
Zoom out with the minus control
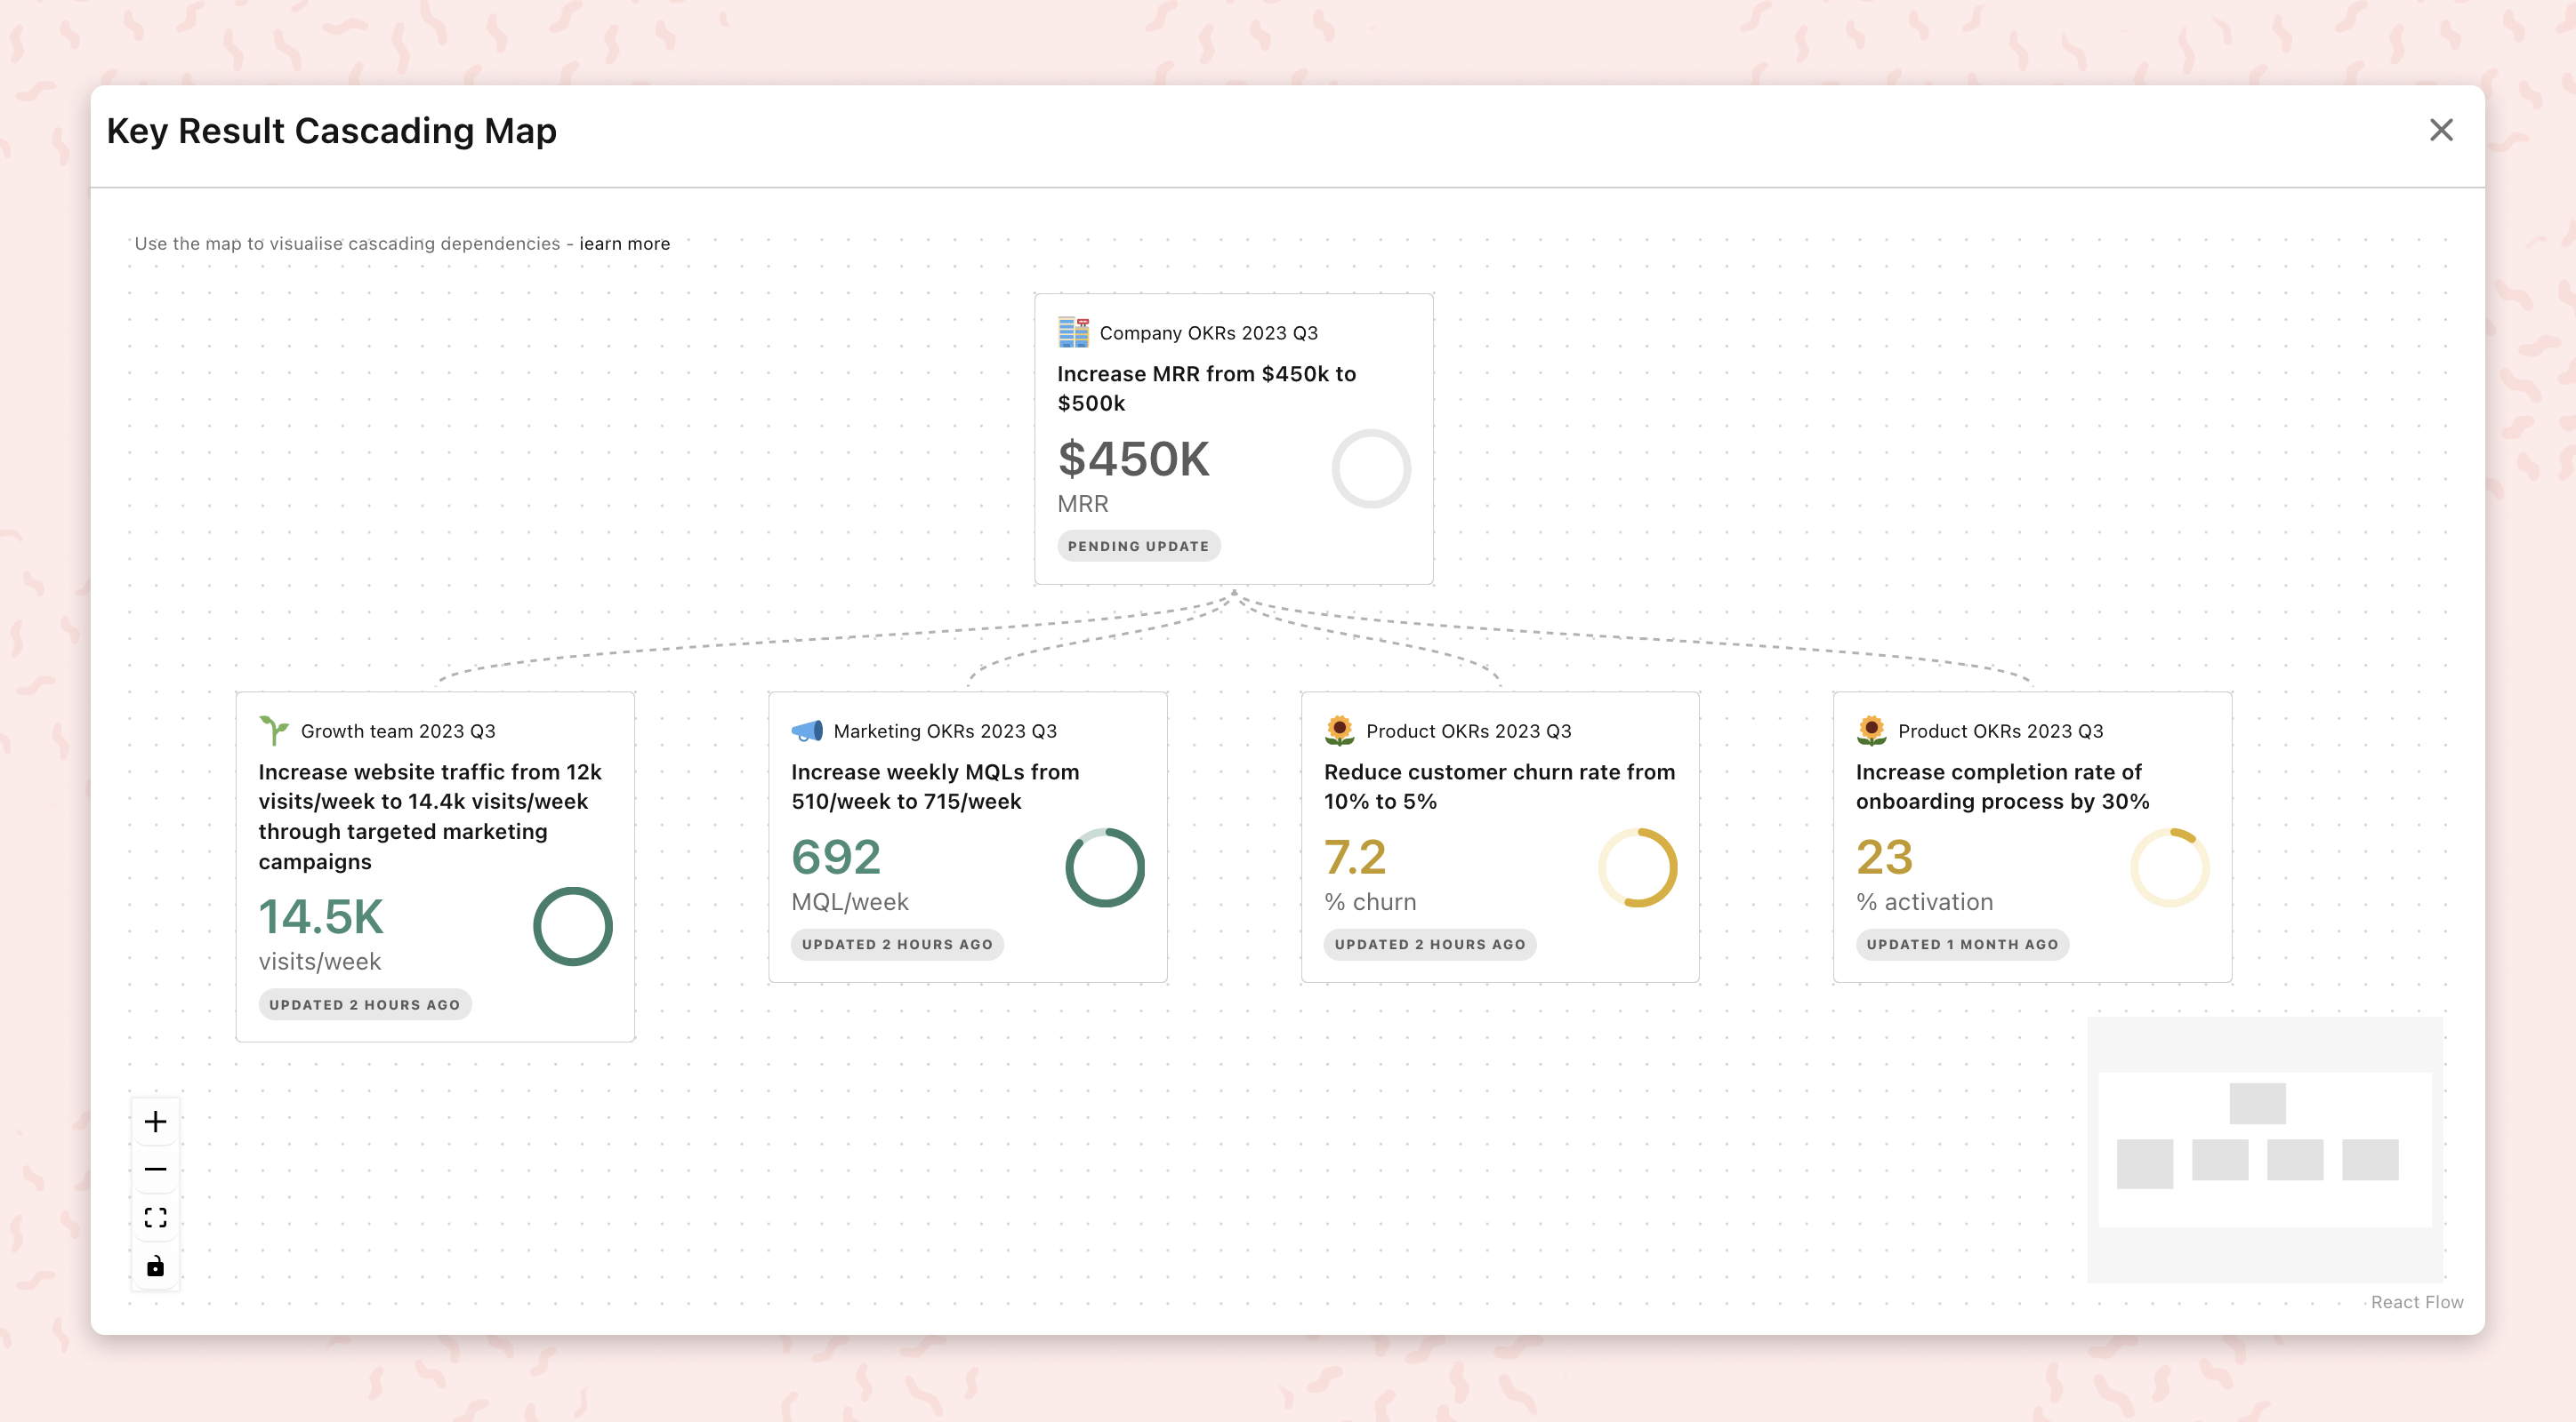tap(155, 1170)
